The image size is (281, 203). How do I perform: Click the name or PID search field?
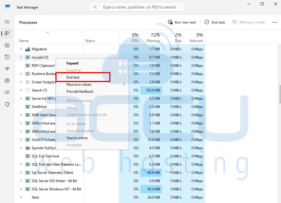point(137,7)
